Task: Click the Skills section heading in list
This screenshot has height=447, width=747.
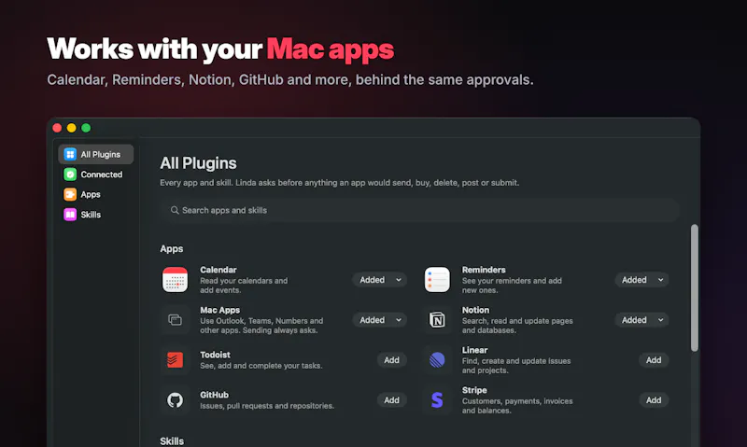Action: click(172, 440)
